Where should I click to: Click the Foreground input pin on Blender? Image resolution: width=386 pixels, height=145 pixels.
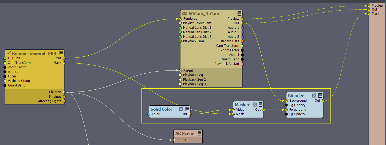pyautogui.click(x=286, y=110)
